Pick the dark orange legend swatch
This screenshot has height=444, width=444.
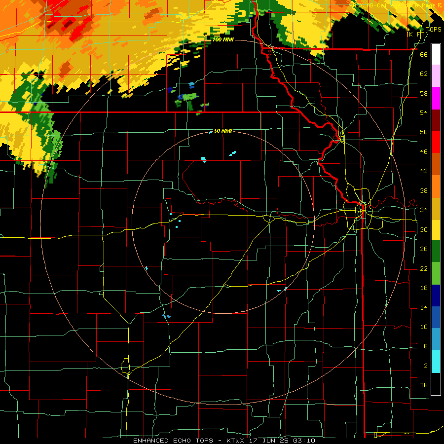tap(436, 164)
